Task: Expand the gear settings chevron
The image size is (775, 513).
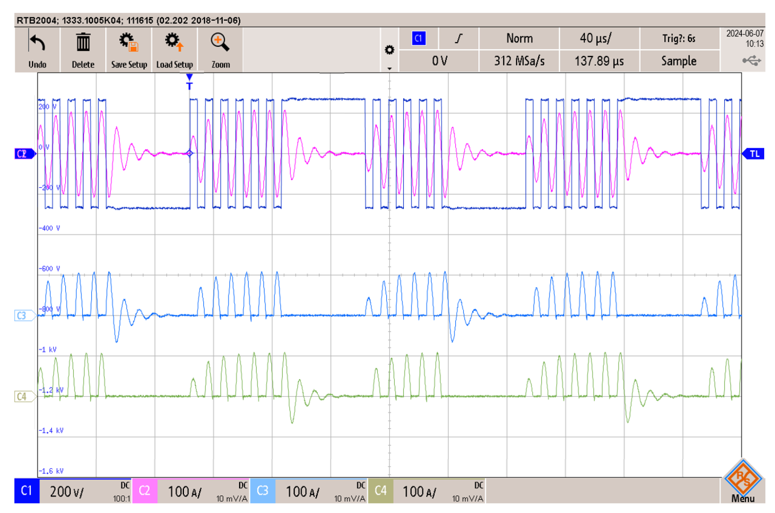Action: 389,68
